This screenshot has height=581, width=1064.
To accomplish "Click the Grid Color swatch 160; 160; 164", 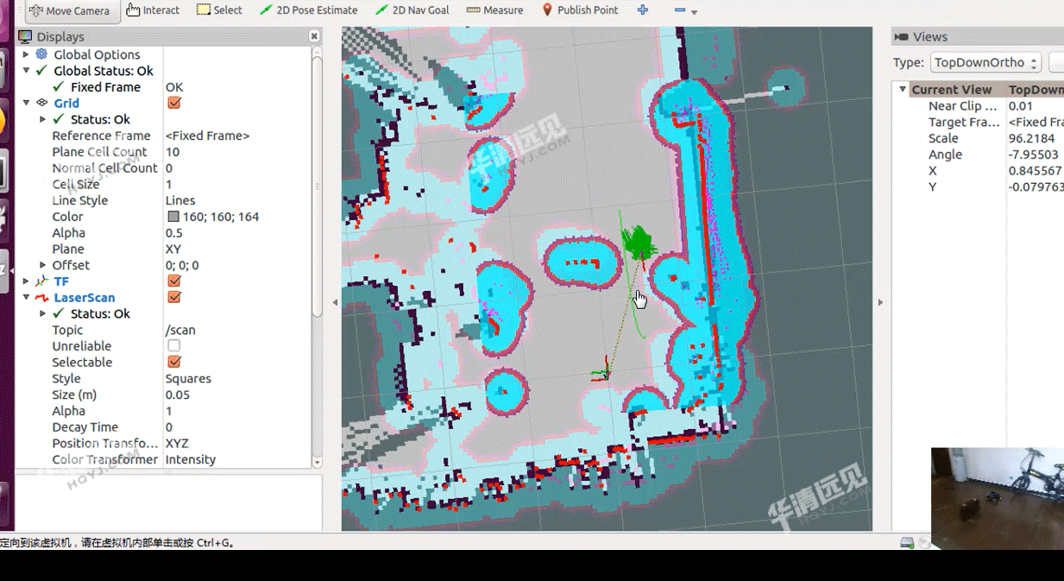I will (x=173, y=217).
